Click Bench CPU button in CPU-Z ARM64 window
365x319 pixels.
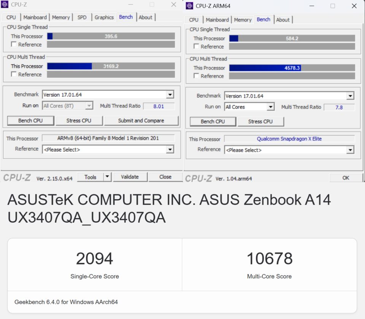[x=213, y=121]
